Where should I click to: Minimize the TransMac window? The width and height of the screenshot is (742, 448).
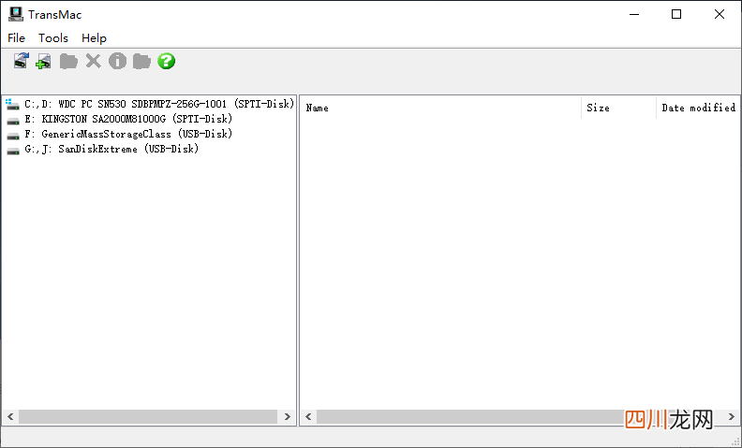click(x=634, y=14)
